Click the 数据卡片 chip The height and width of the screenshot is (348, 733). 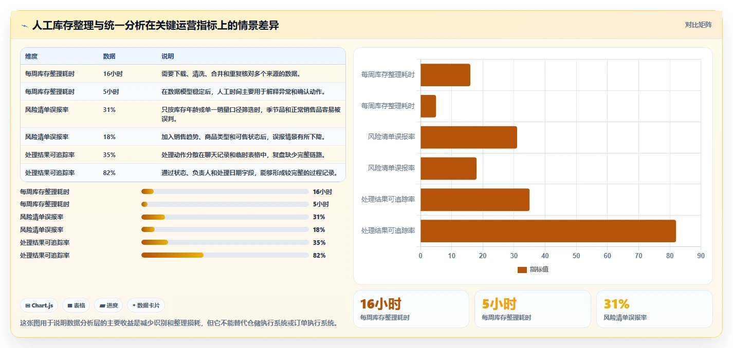coord(146,305)
